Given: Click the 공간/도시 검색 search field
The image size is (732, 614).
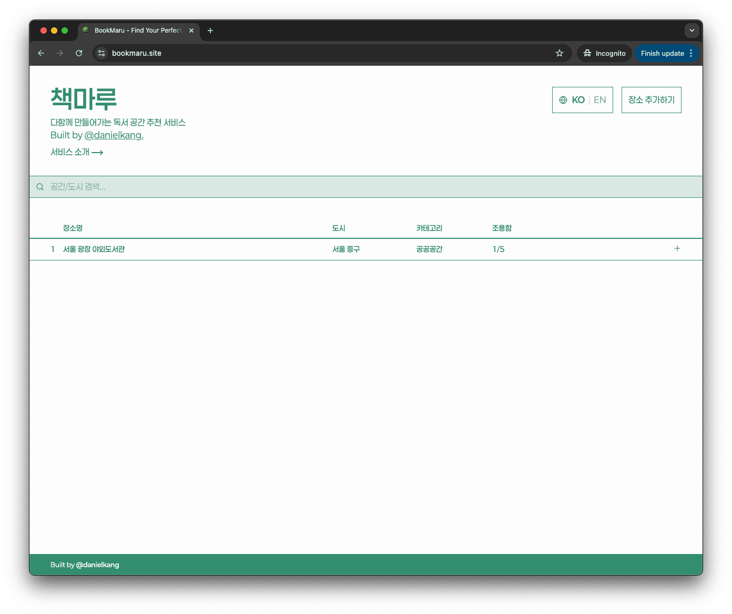Looking at the screenshot, I should click(x=316, y=187).
